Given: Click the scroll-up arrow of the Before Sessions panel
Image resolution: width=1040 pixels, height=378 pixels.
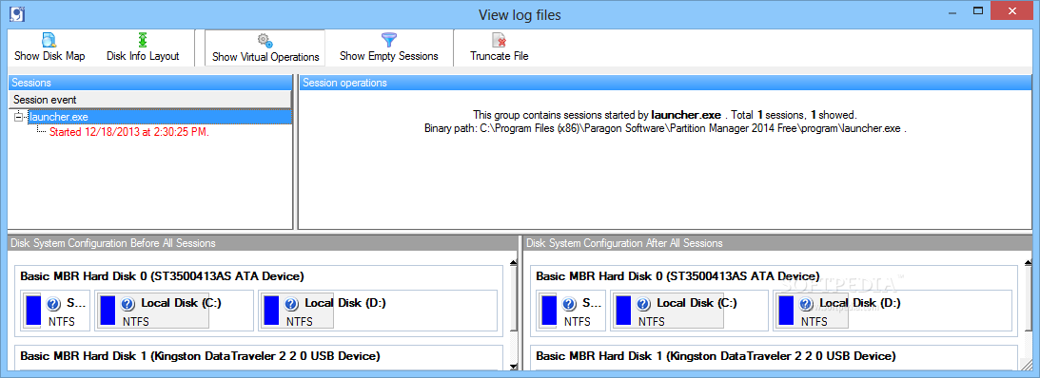Looking at the screenshot, I should (514, 263).
